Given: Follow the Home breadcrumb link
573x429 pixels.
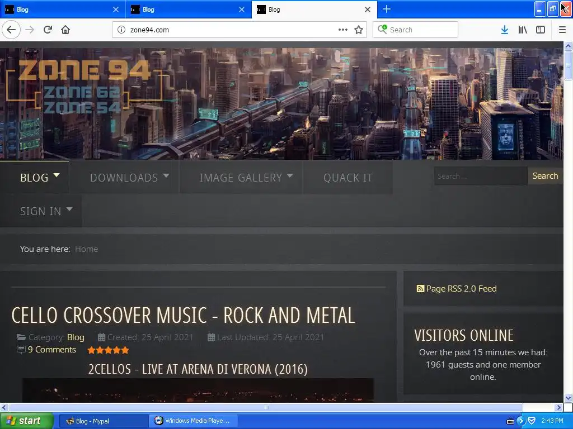Looking at the screenshot, I should click(86, 249).
